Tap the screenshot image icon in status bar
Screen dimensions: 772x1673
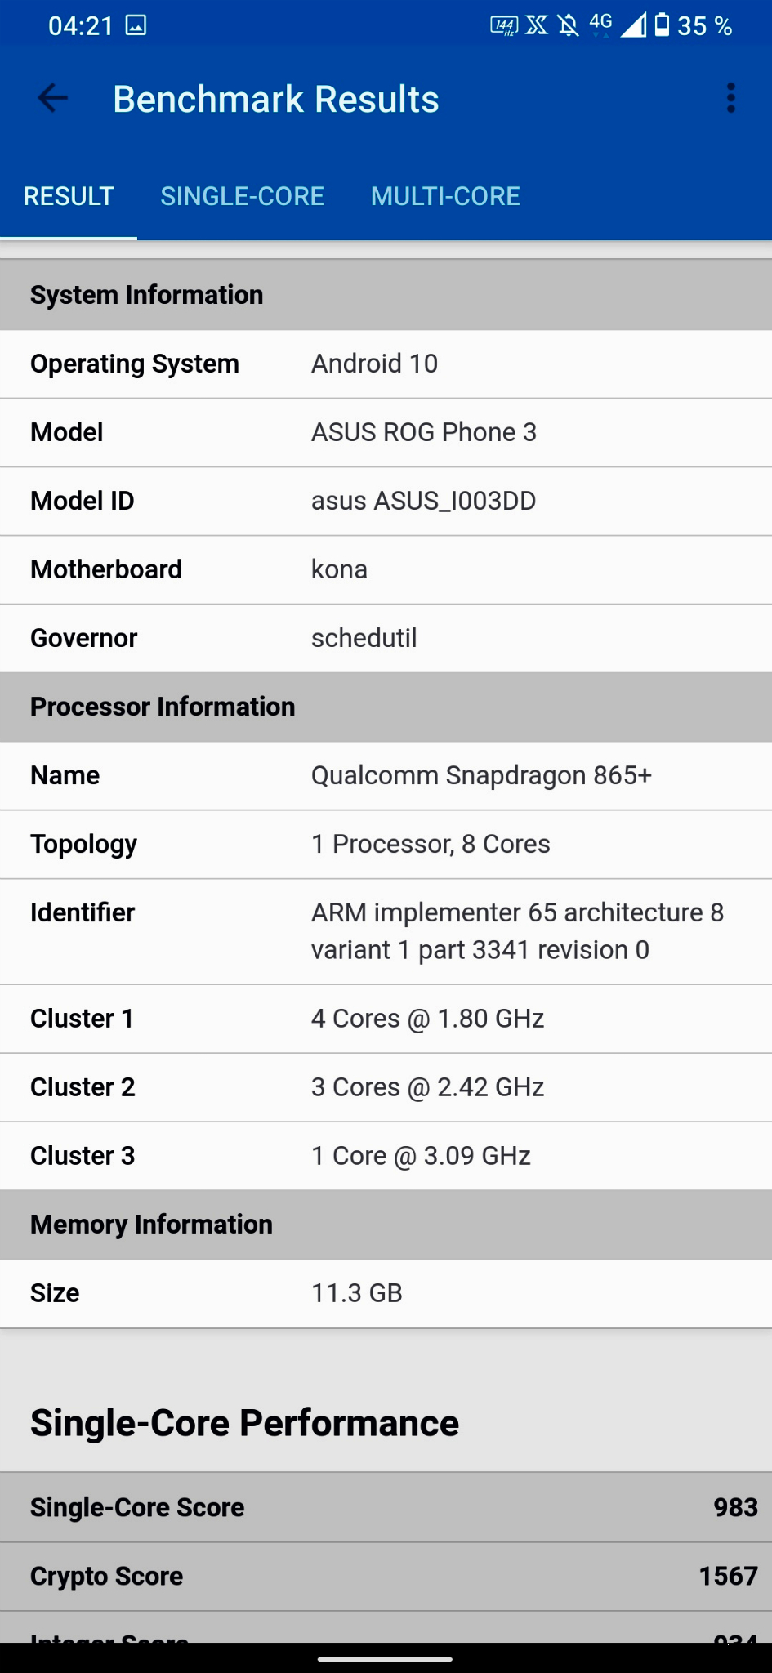click(136, 26)
